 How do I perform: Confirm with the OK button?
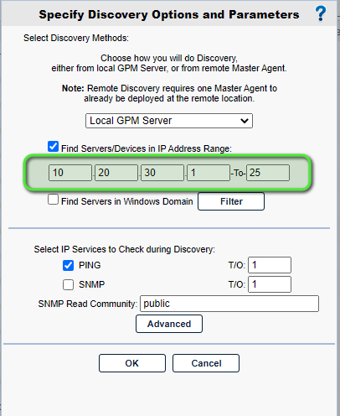click(132, 363)
